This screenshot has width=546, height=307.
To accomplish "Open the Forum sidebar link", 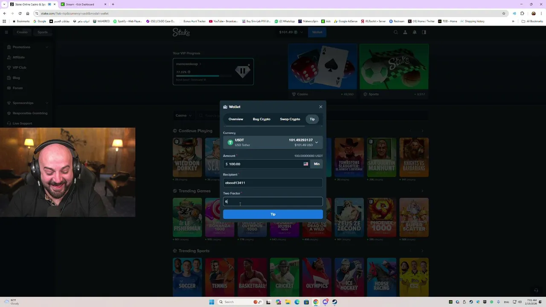I will tap(17, 88).
